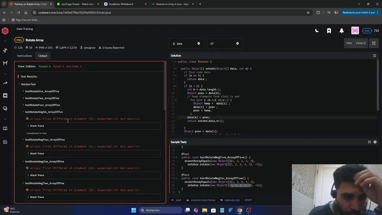Open the Discussions sidebar icon
Viewport: 382px width, 215px height.
pyautogui.click(x=5, y=108)
